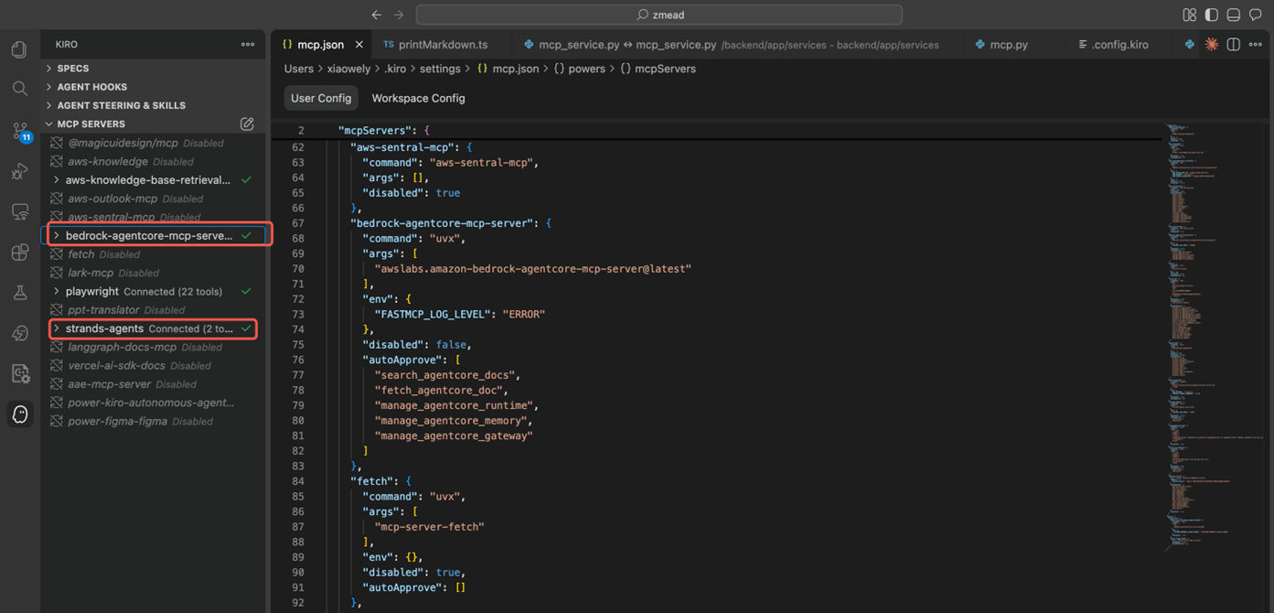
Task: Open the Testing flask icon view
Action: click(x=19, y=293)
